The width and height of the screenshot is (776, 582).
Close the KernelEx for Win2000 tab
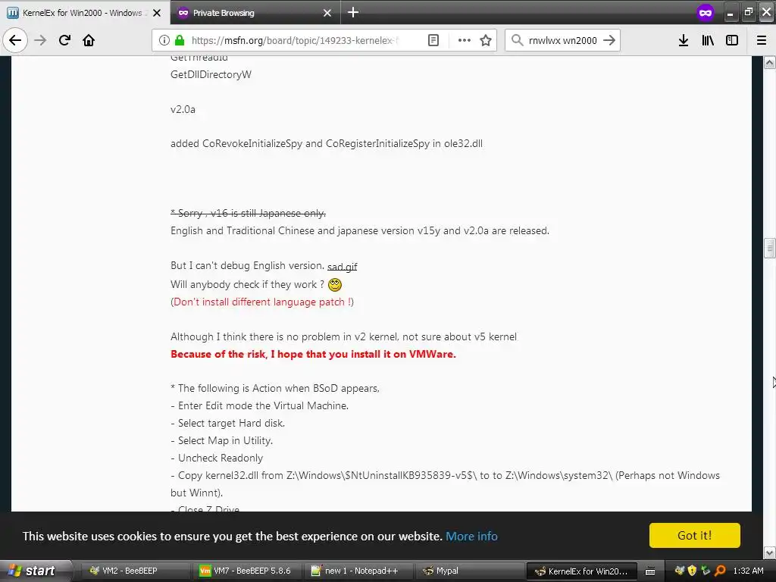157,13
